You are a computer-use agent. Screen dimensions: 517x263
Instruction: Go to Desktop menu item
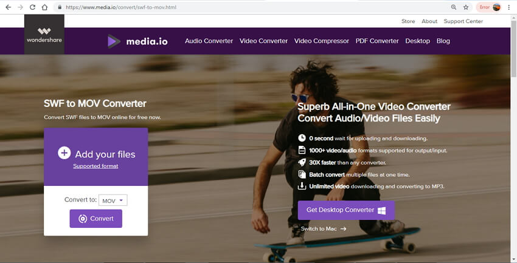pos(417,41)
